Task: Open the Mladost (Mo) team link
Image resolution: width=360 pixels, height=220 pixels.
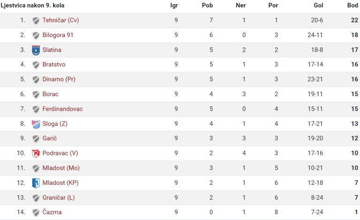Action: [x=61, y=168]
